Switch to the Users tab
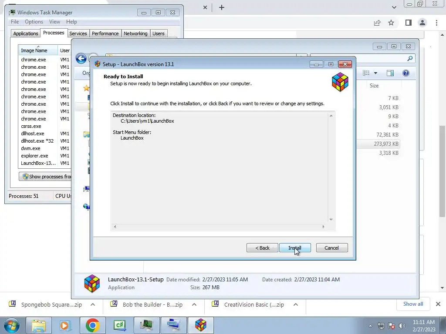The image size is (446, 334). (x=158, y=33)
